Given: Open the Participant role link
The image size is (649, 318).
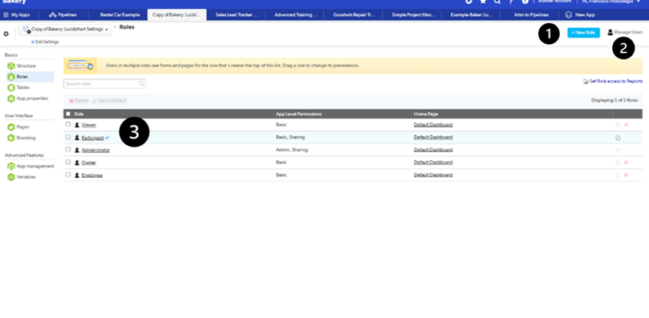Looking at the screenshot, I should 93,138.
